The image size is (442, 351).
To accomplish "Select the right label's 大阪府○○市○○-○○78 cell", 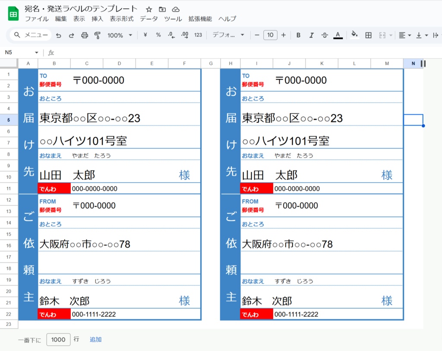I will 322,240.
